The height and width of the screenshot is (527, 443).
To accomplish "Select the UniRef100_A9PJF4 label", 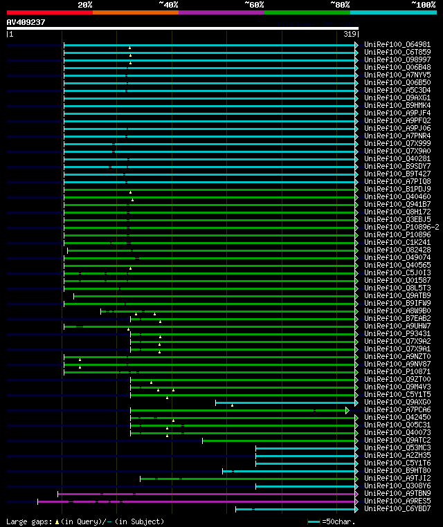I will [397, 113].
